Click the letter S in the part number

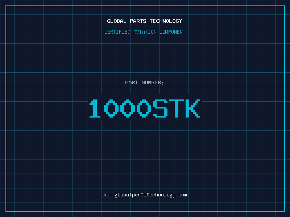click(x=160, y=109)
